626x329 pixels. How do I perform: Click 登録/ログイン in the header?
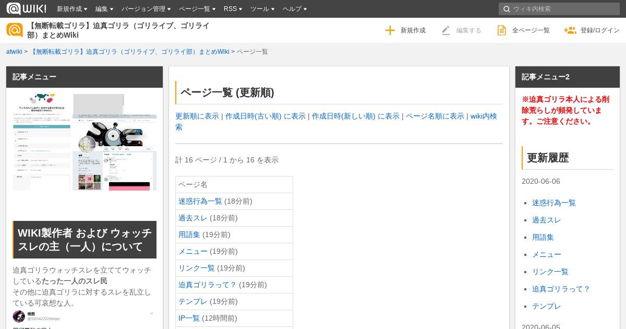click(x=600, y=30)
